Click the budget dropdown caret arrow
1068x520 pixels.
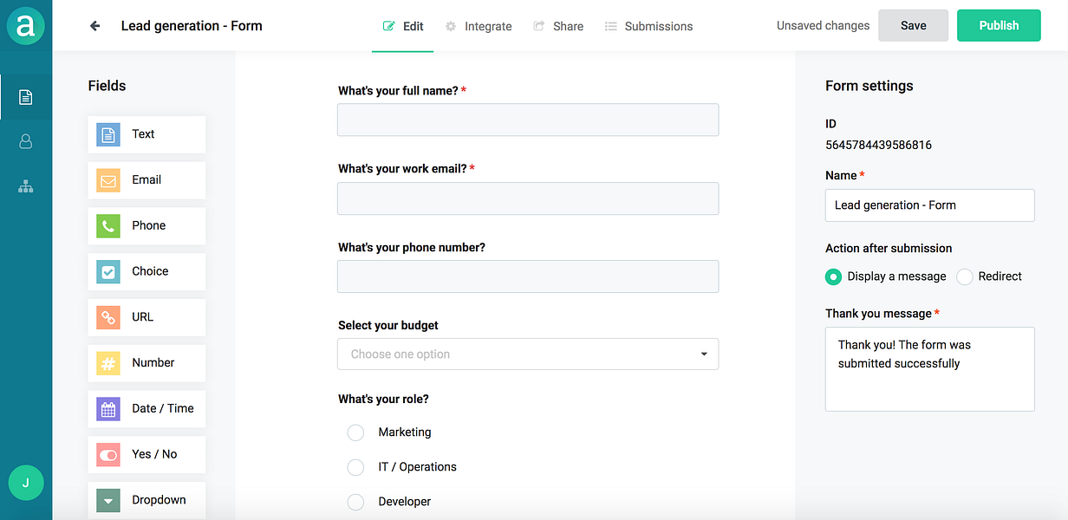coord(704,354)
